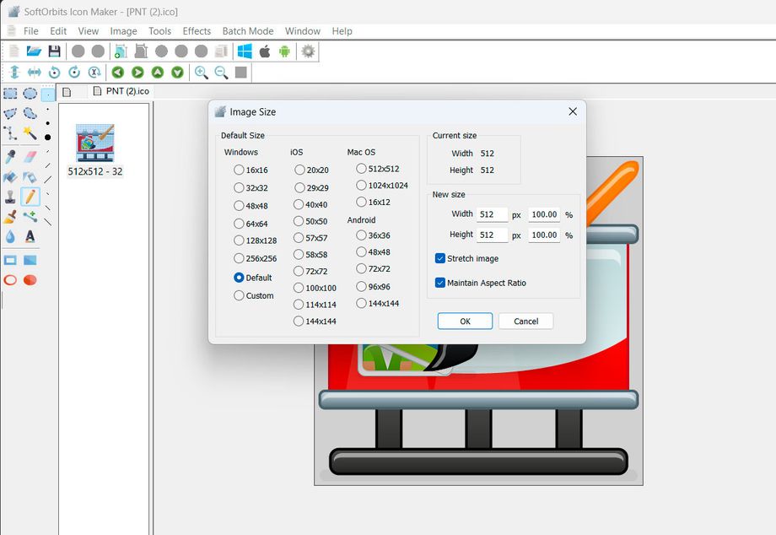Choose the Magic Wand selection tool

coord(31,131)
